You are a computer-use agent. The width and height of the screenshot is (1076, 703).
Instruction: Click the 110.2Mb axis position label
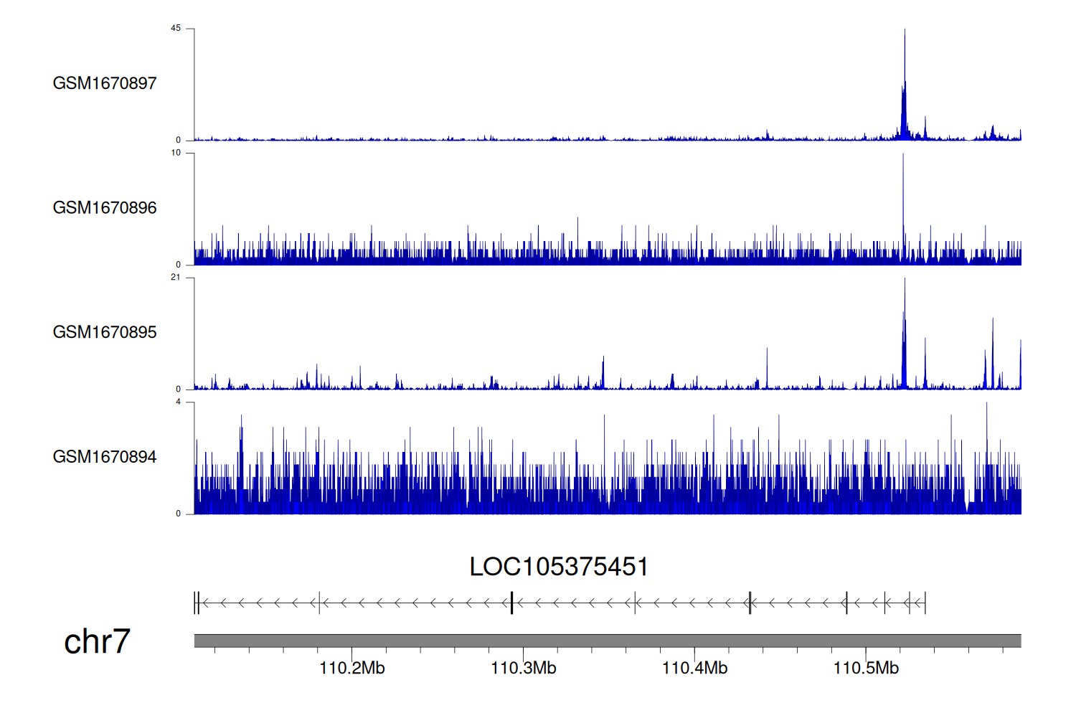click(351, 669)
